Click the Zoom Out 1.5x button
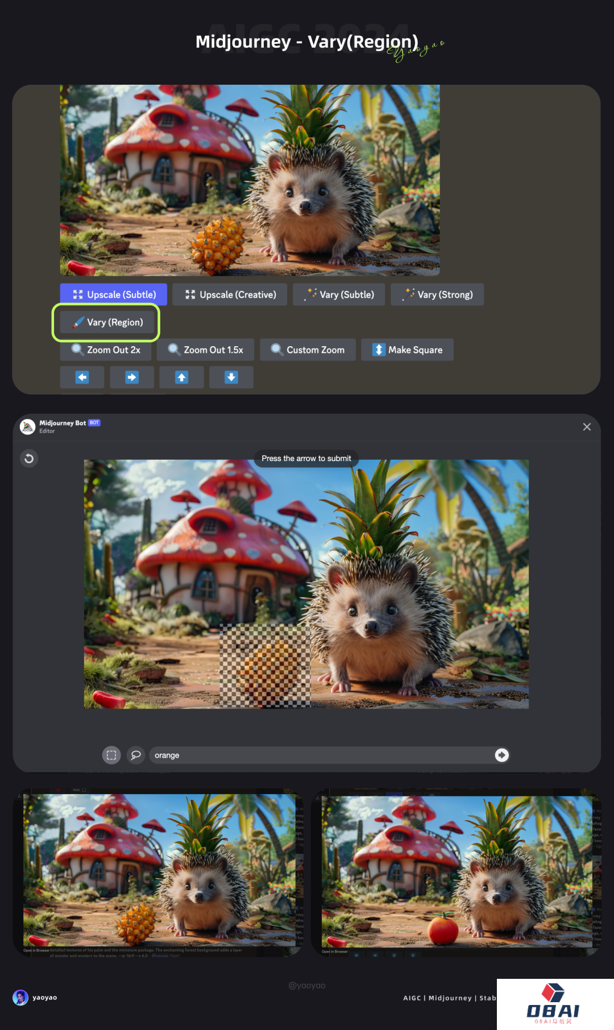 206,350
